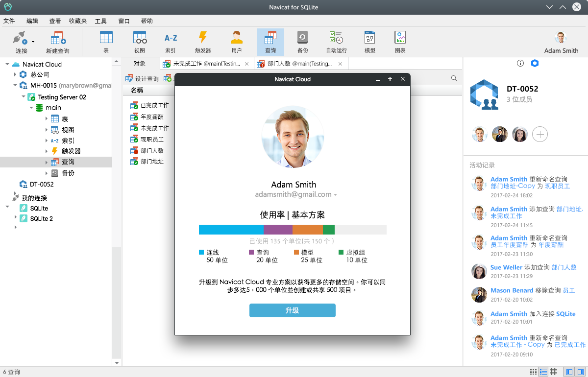Screen dimensions: 588x377
Task: Switch to the 对象 (Objects) tab
Action: 140,64
